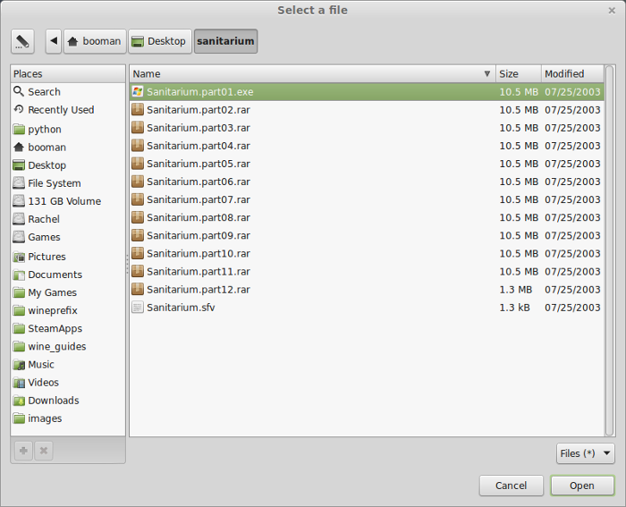Click the 1.3 MB size of part12.rar
626x507 pixels.
click(516, 290)
